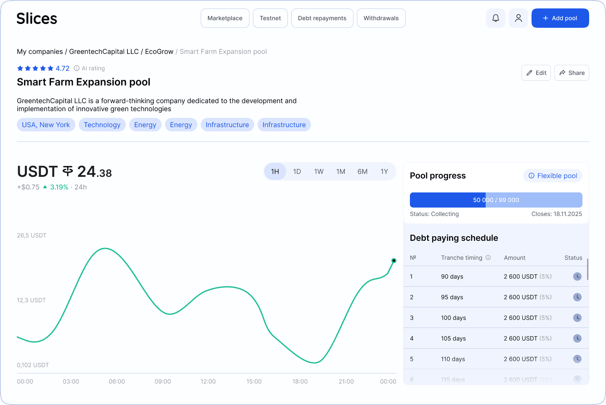Select the 1H chart time range
Screen dimensions: 606x405
[x=275, y=171]
